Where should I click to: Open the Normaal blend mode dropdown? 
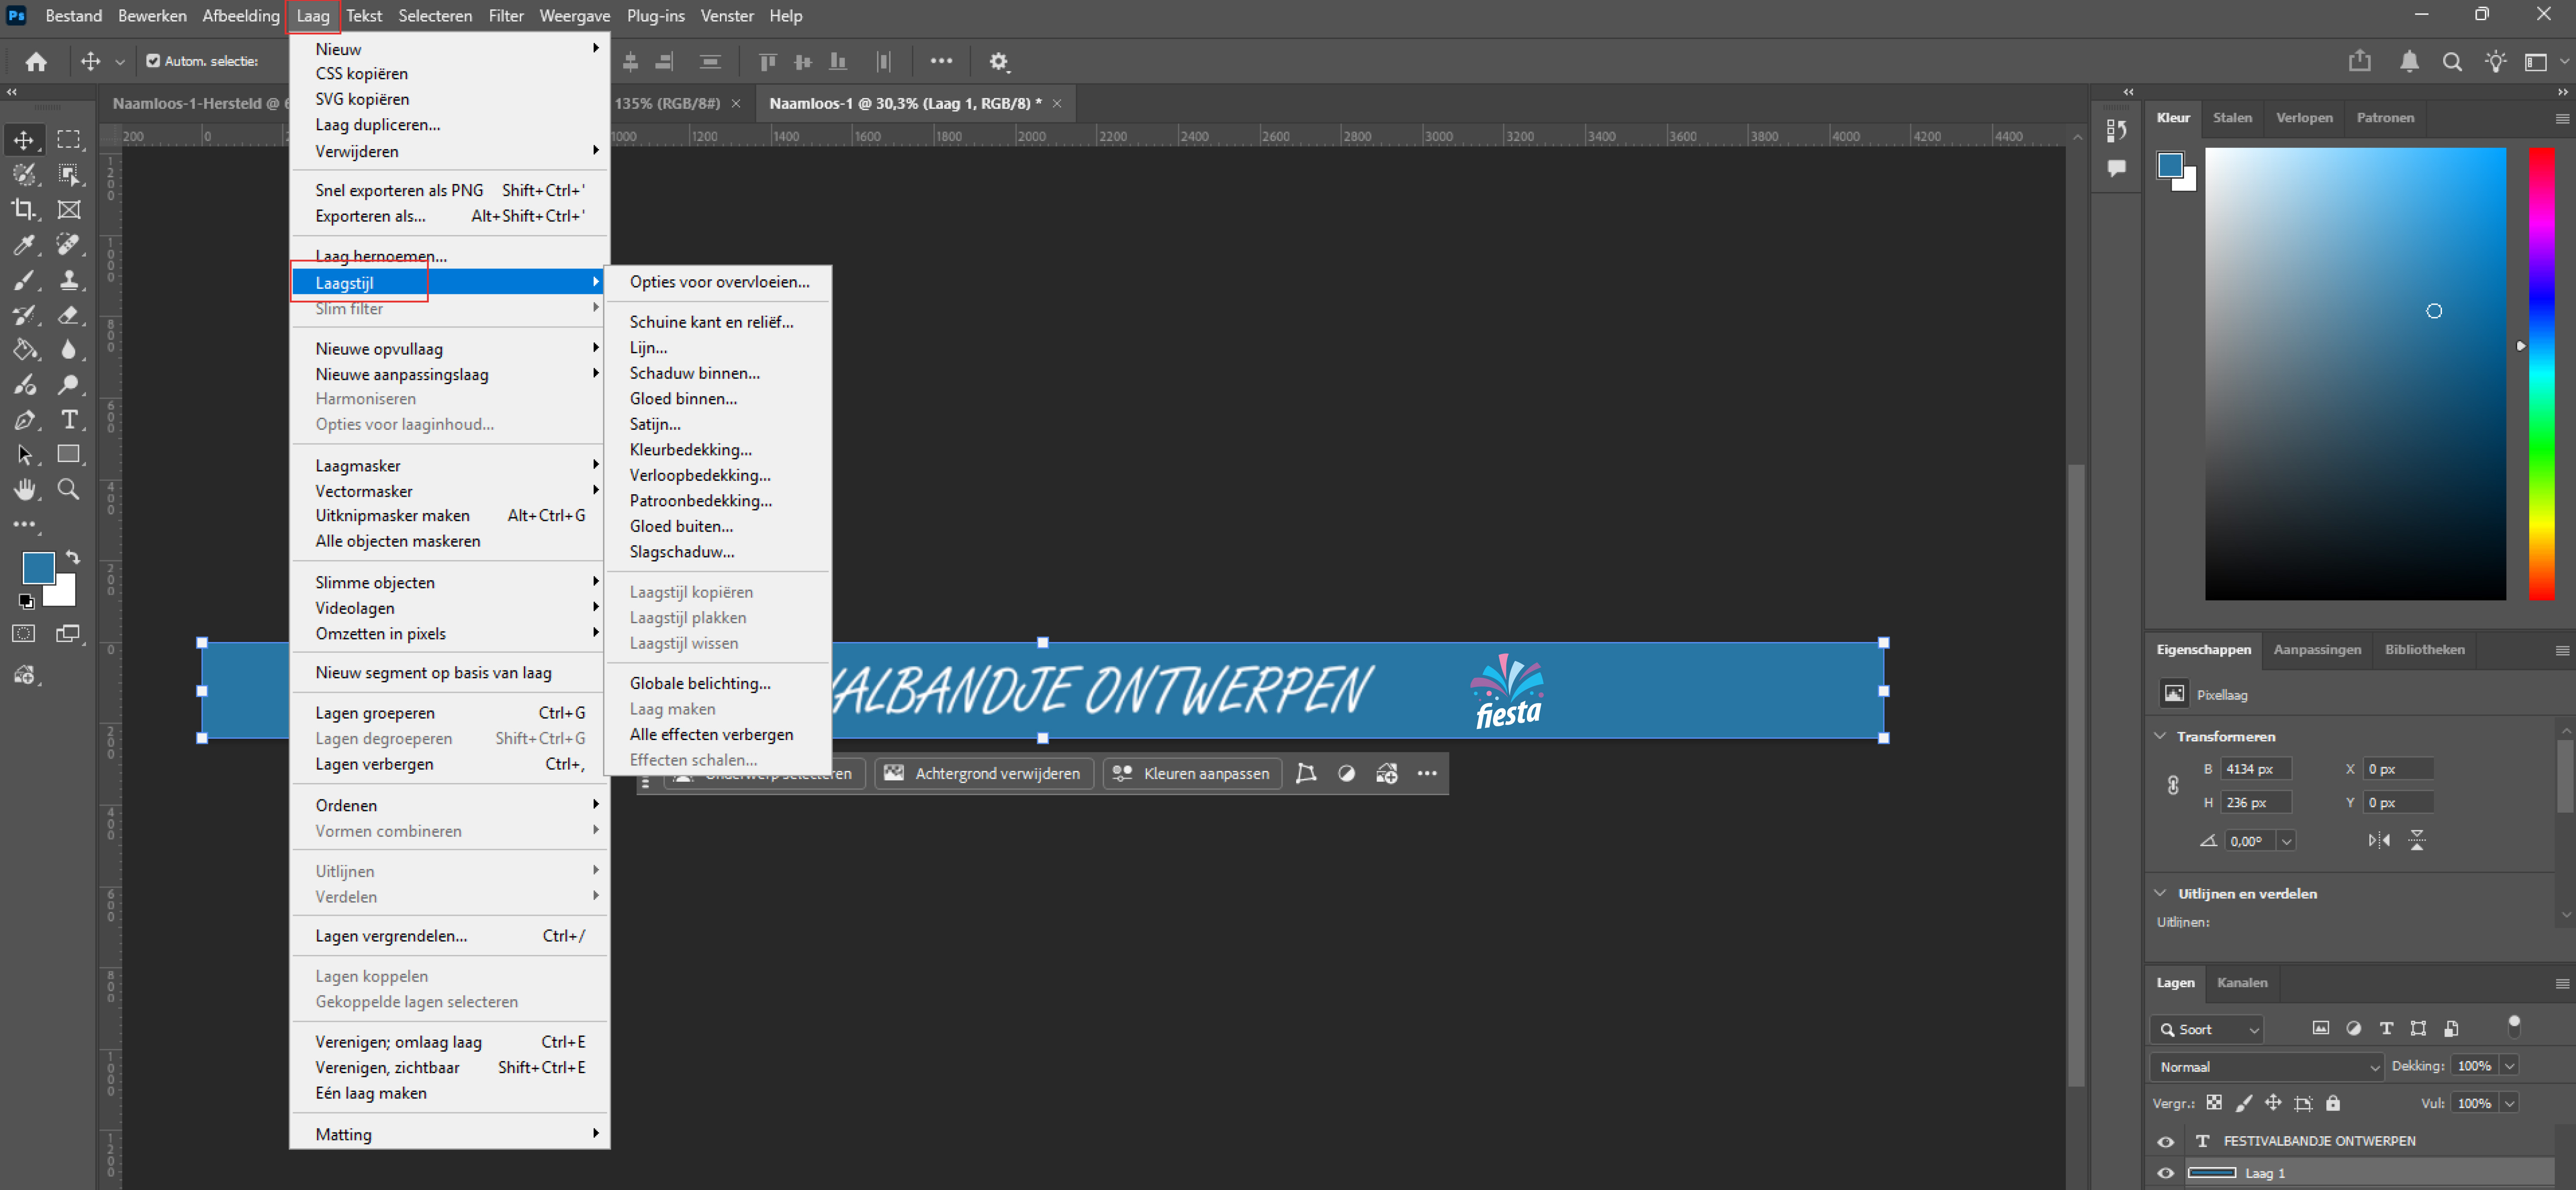click(2266, 1066)
